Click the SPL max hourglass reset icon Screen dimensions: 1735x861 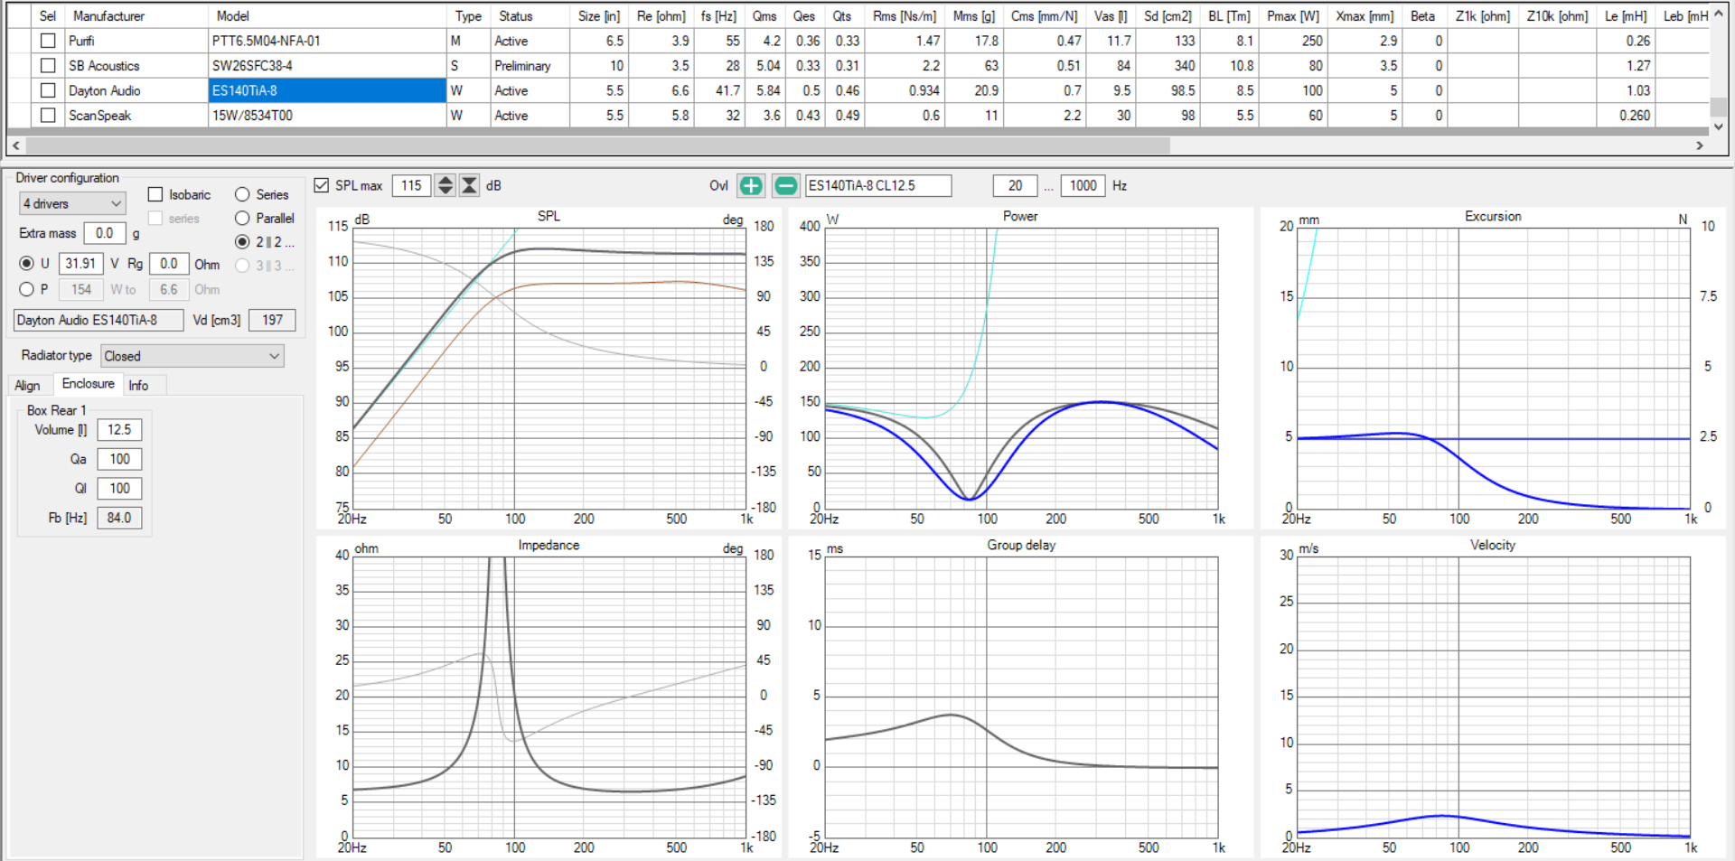(469, 186)
